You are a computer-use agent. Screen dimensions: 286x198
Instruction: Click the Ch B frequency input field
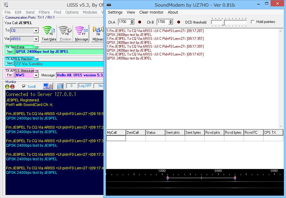click(x=163, y=22)
